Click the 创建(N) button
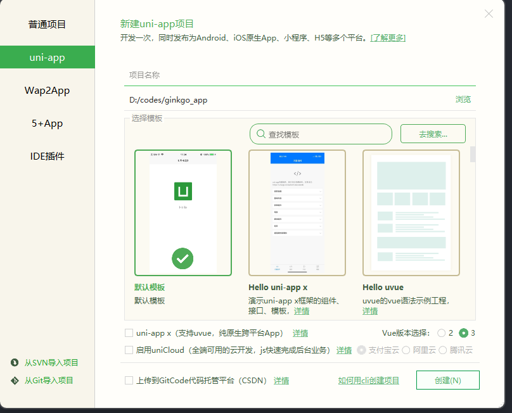Screen dimensions: 512x413 pos(447,380)
